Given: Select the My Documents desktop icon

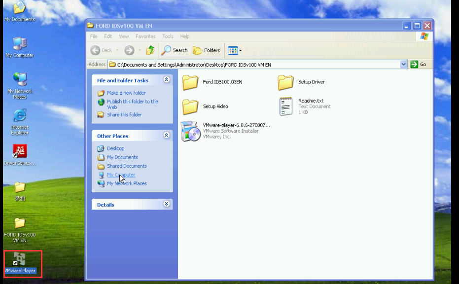Looking at the screenshot, I should (20, 12).
